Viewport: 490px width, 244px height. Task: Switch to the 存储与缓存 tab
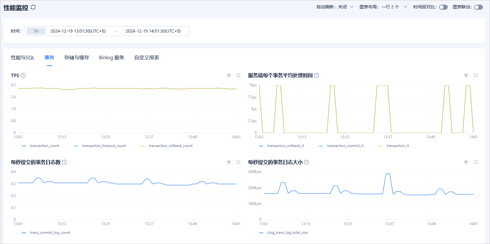tap(77, 58)
